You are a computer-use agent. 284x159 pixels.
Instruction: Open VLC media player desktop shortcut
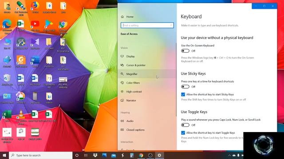(x=21, y=117)
